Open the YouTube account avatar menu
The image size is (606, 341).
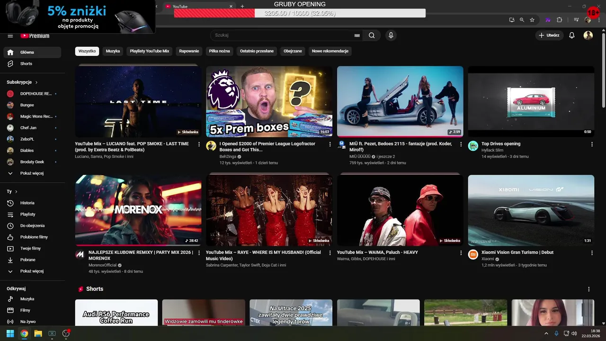(x=588, y=35)
